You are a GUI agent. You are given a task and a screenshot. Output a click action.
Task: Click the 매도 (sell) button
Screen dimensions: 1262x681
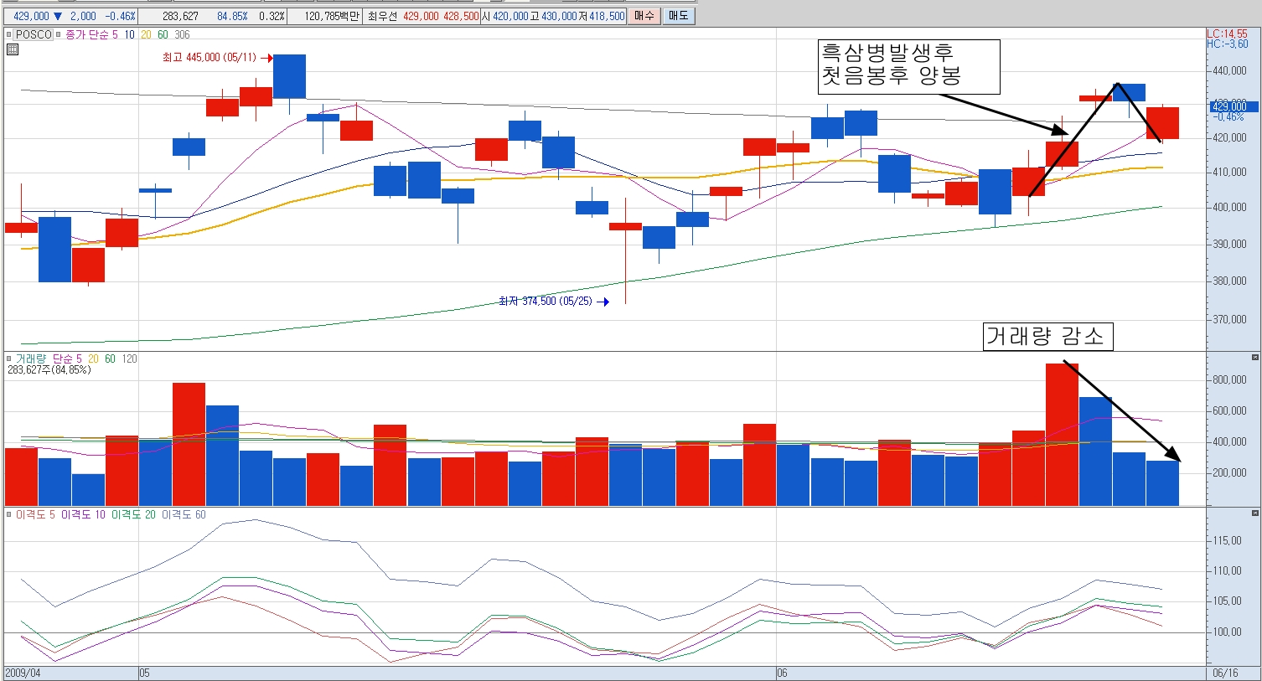[x=678, y=16]
